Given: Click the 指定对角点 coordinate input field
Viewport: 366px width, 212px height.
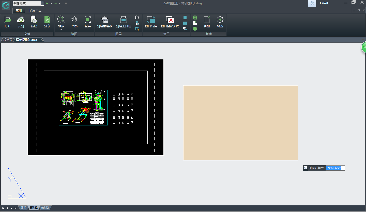Looking at the screenshot, I should click(335, 168).
